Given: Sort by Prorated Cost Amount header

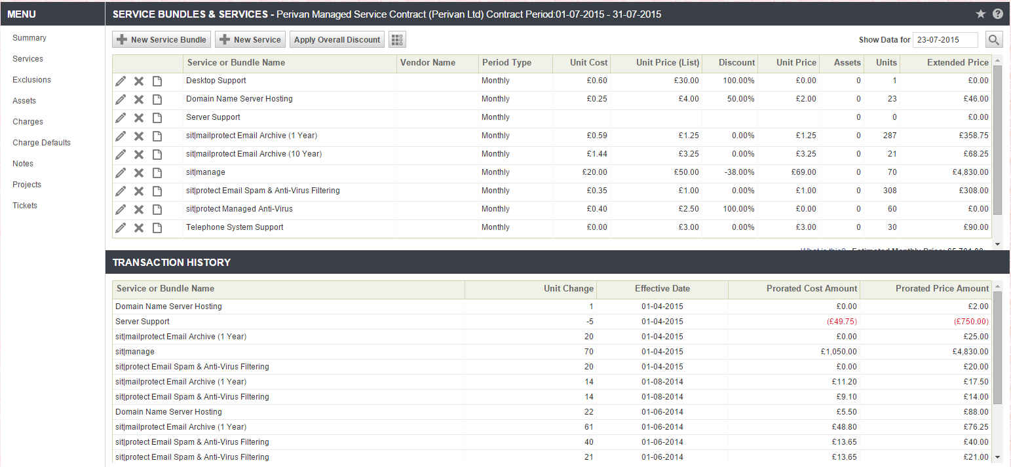Looking at the screenshot, I should (x=794, y=290).
